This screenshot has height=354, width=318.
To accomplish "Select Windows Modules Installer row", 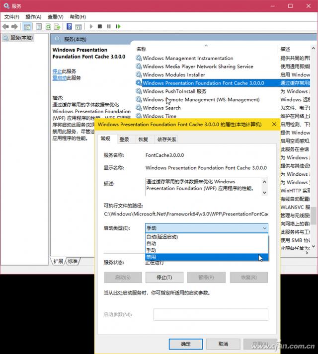I will 174,74.
